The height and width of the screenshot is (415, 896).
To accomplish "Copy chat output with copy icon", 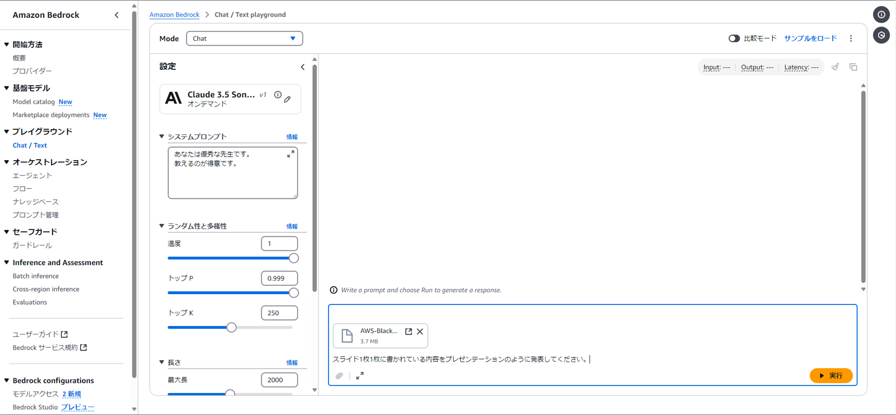I will coord(853,67).
